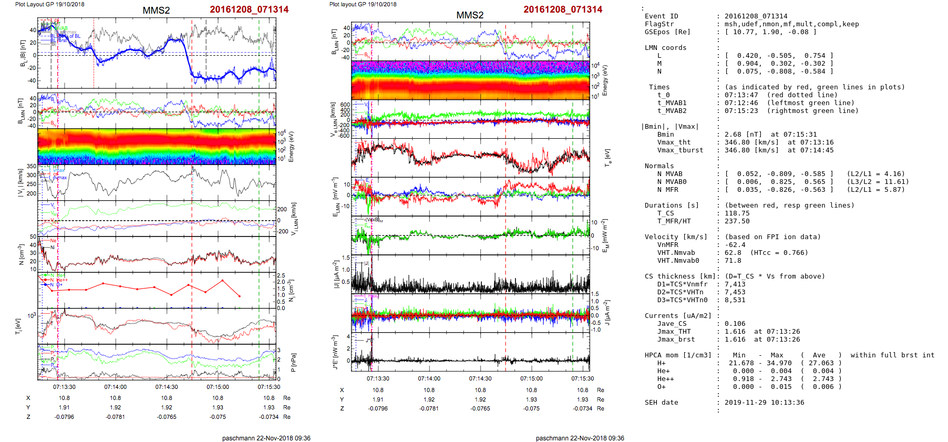Click the MMS2 title above the left plot
The height and width of the screenshot is (442, 948).
(x=156, y=11)
